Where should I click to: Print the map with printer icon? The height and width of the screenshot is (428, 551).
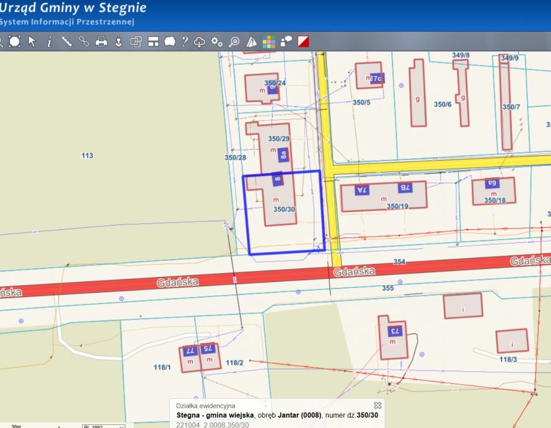(x=102, y=42)
